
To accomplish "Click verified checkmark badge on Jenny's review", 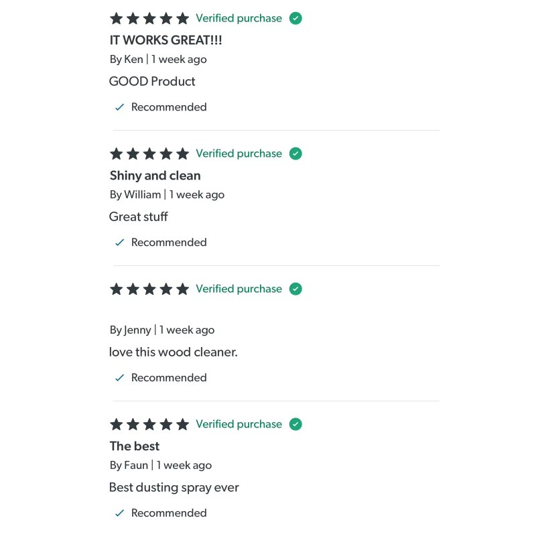I will point(295,289).
